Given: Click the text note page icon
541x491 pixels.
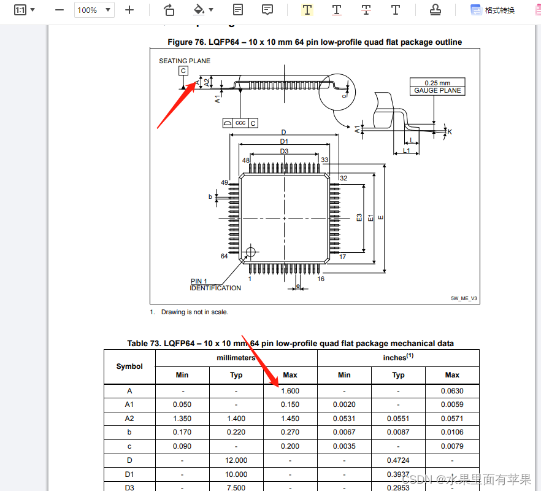Looking at the screenshot, I should click(x=238, y=10).
